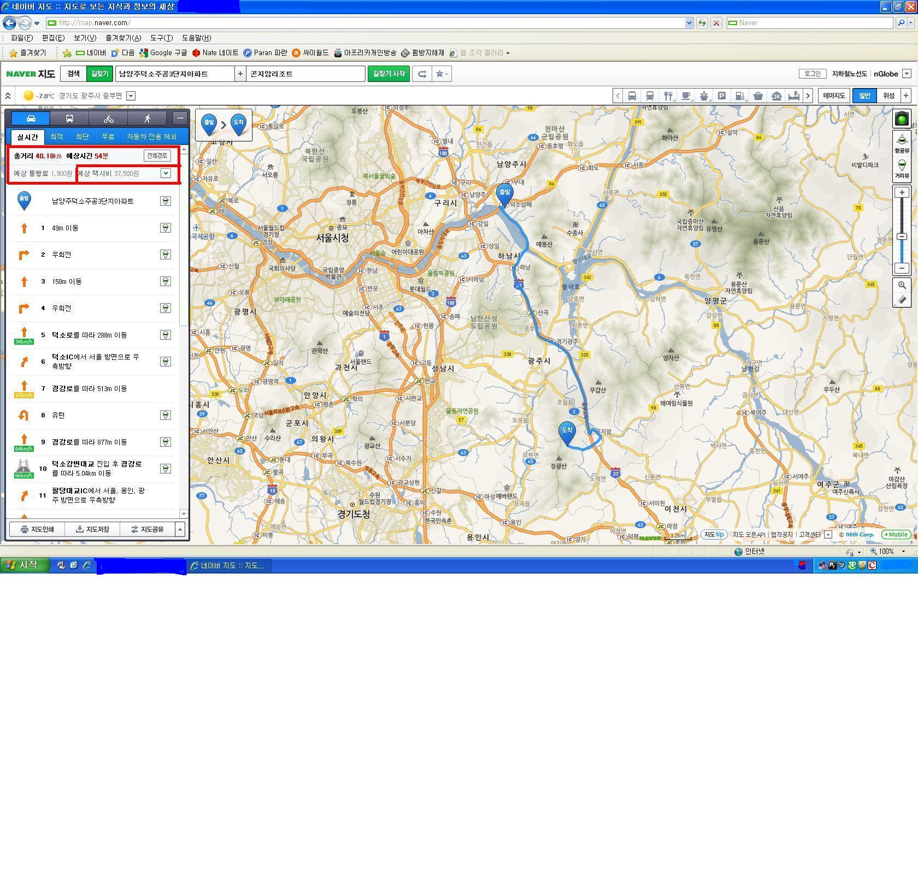Screen dimensions: 918x874
Task: Select the 최적 route tab
Action: tap(56, 137)
